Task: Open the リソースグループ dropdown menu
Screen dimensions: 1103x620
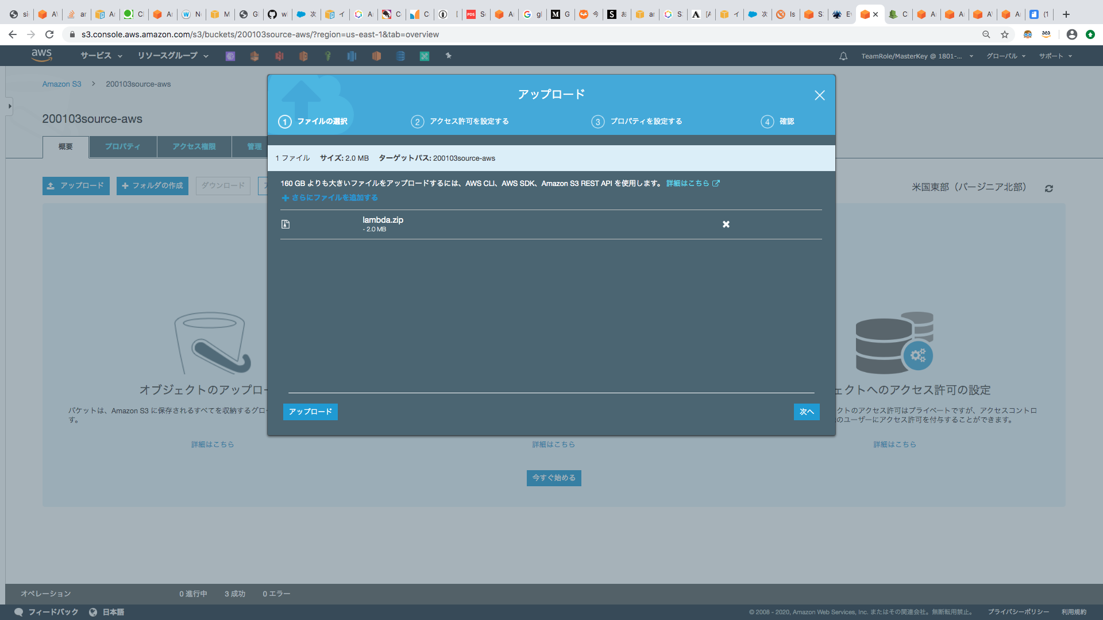Action: click(x=173, y=56)
